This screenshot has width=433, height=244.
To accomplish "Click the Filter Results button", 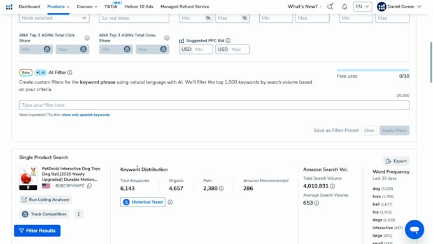I will pos(38,231).
